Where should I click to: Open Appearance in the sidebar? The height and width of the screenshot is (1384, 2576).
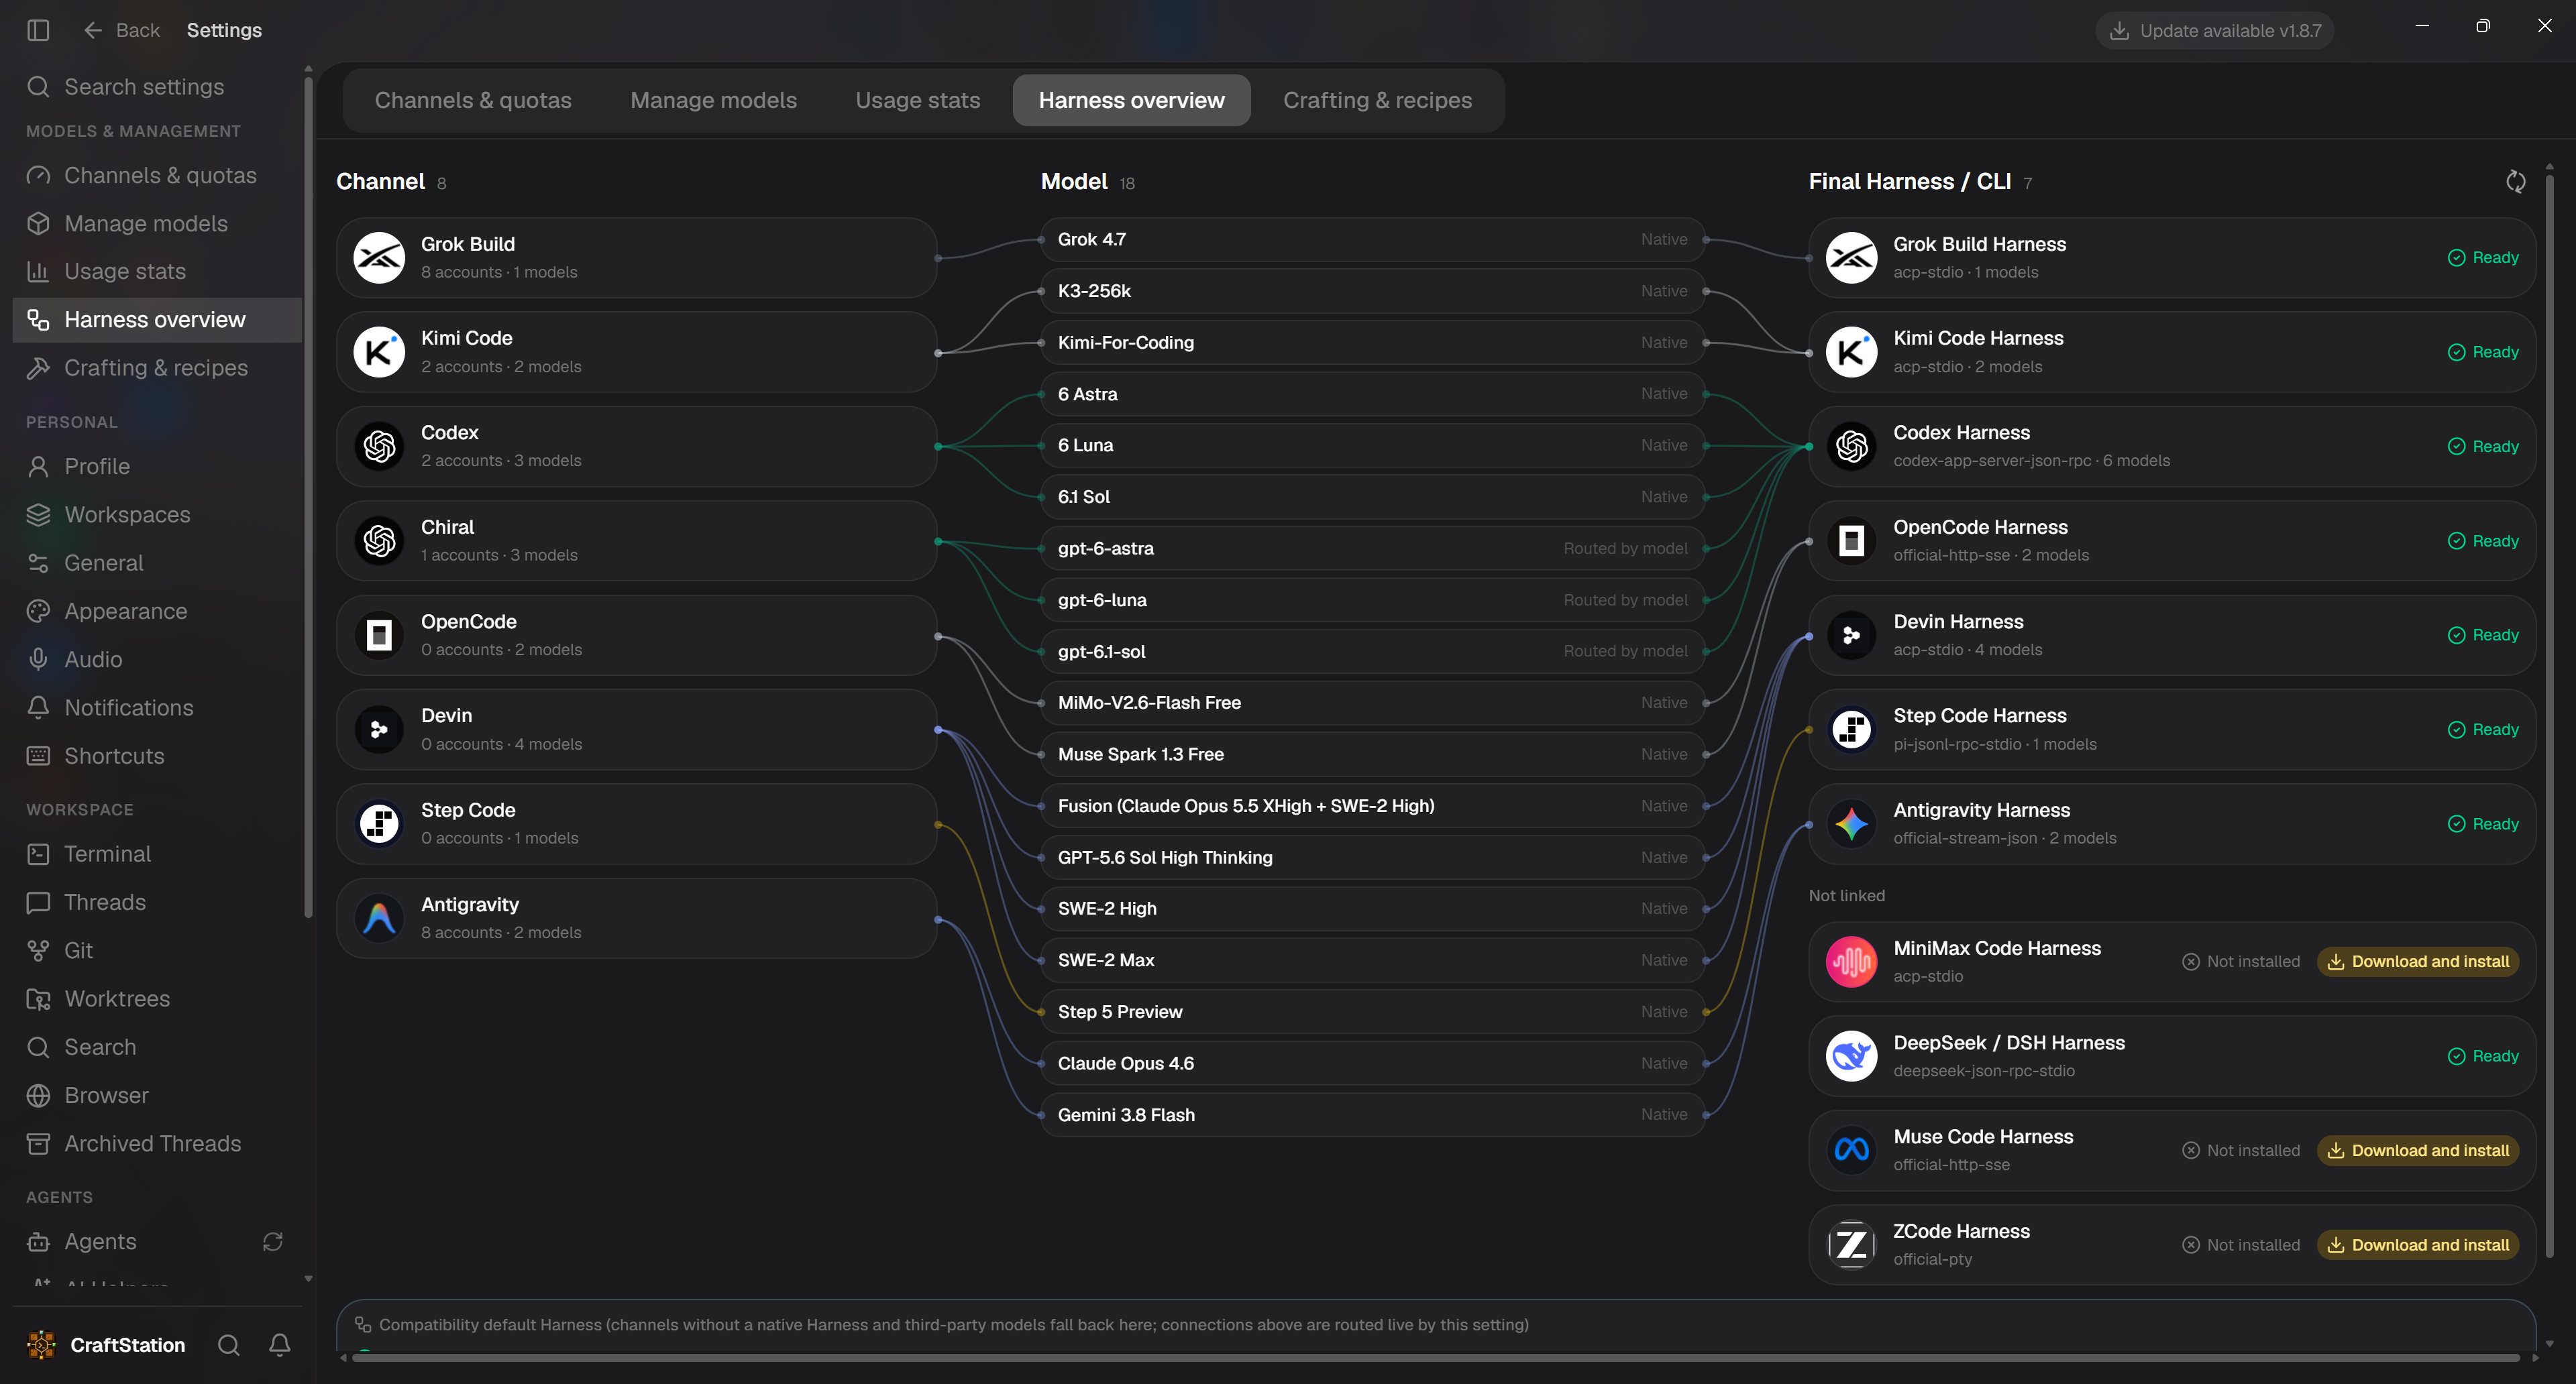[157, 612]
